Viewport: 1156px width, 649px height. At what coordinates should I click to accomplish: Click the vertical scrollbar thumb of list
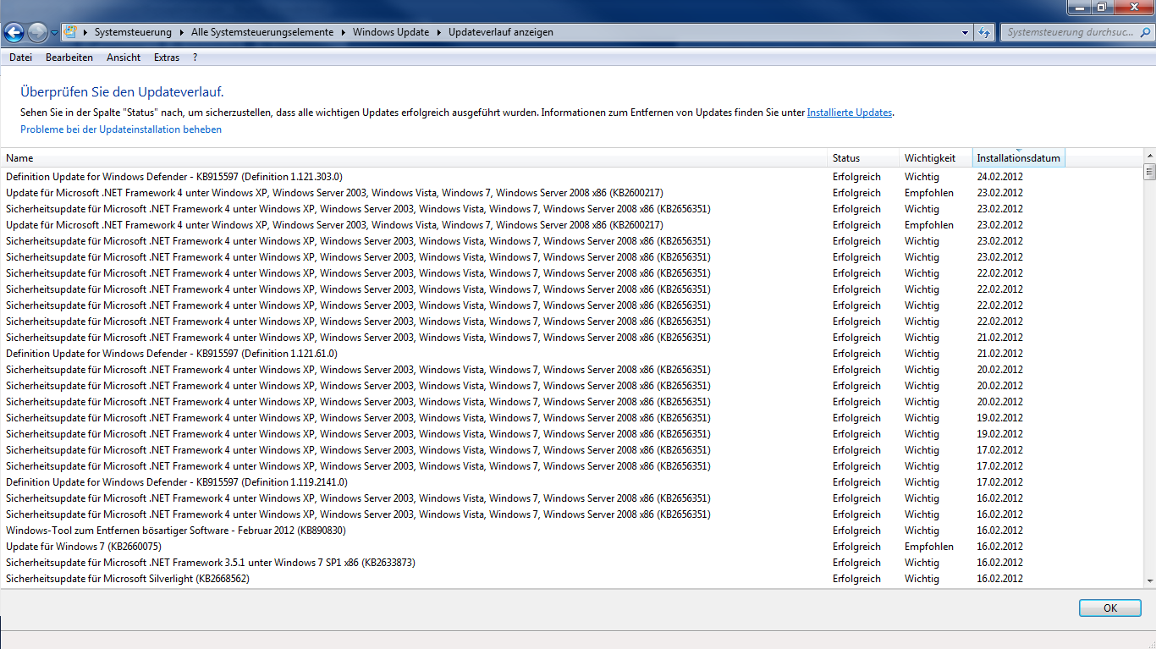[1149, 172]
